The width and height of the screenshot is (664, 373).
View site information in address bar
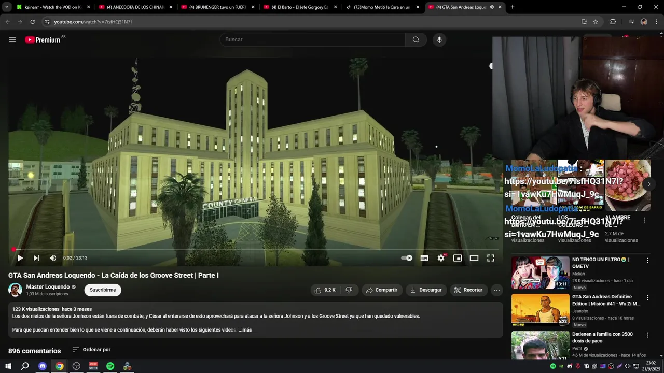[x=47, y=22]
